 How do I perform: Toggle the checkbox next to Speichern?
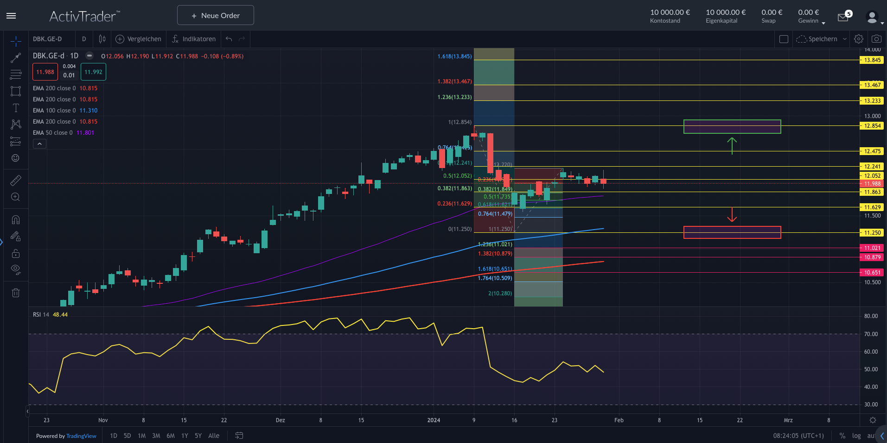784,39
